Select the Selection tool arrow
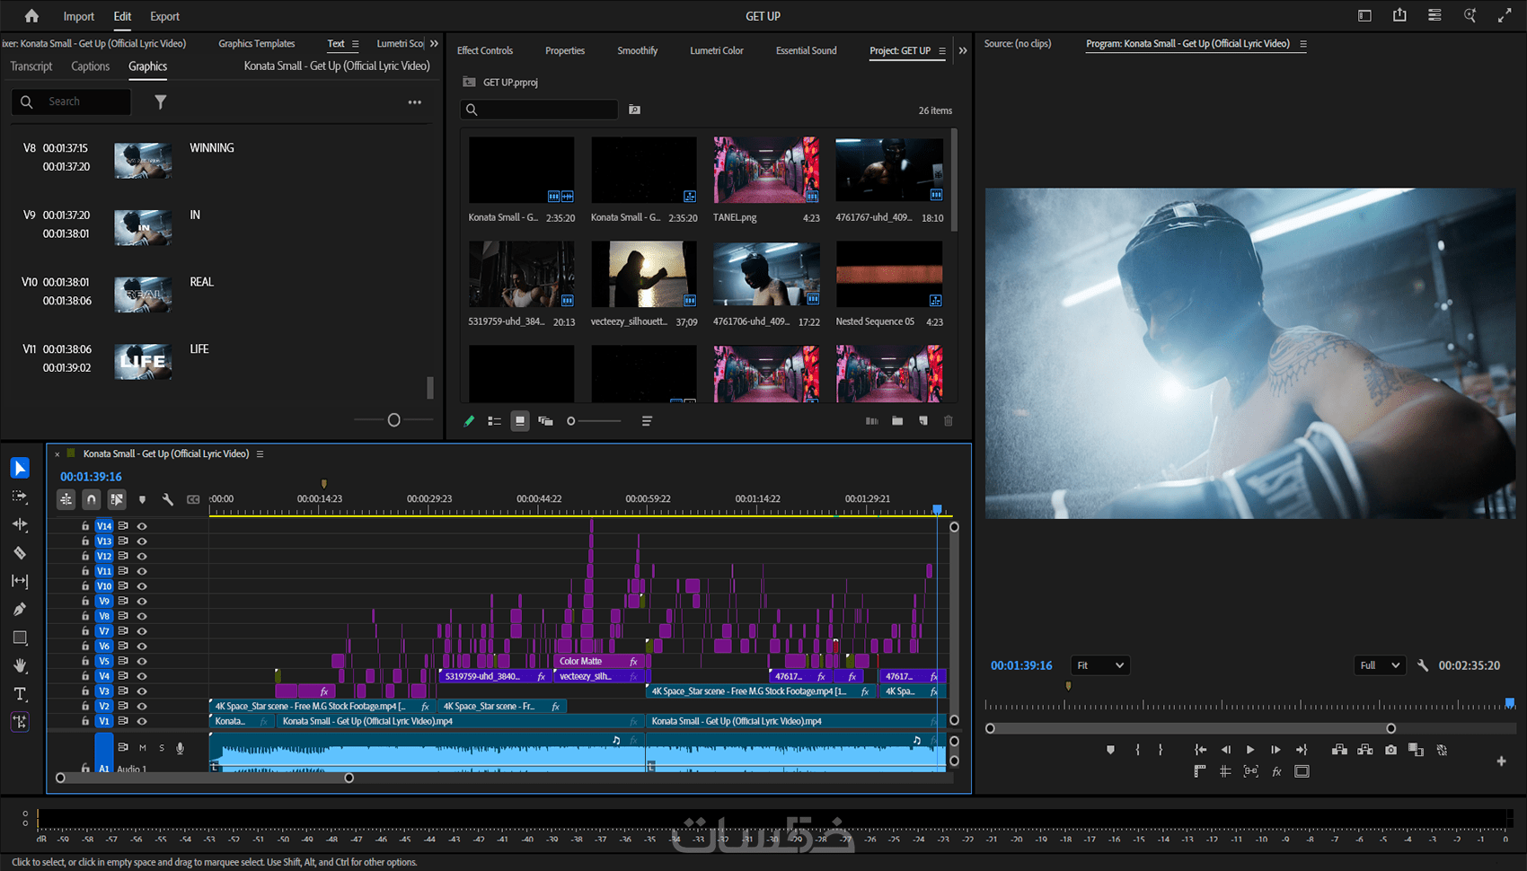 20,468
